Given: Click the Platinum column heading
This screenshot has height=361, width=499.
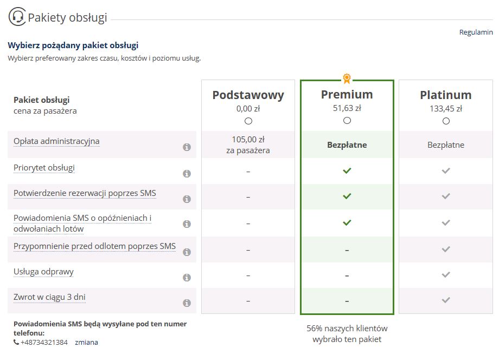Looking at the screenshot, I should (x=445, y=95).
